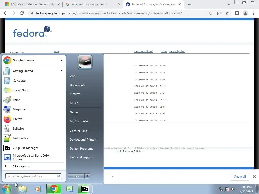This screenshot has height=194, width=259.
Task: Expand Getting Started submenu arrow
Action: (x=62, y=71)
